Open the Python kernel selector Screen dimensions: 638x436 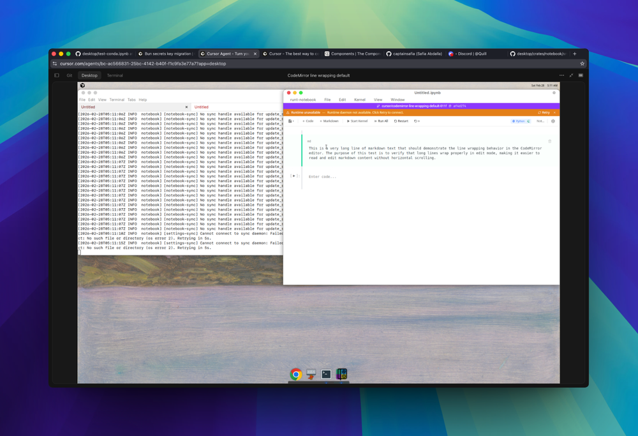[521, 121]
